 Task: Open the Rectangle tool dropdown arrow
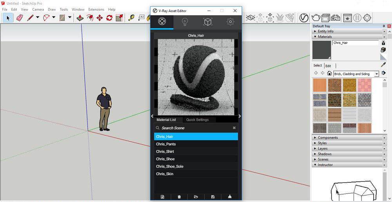(69, 18)
